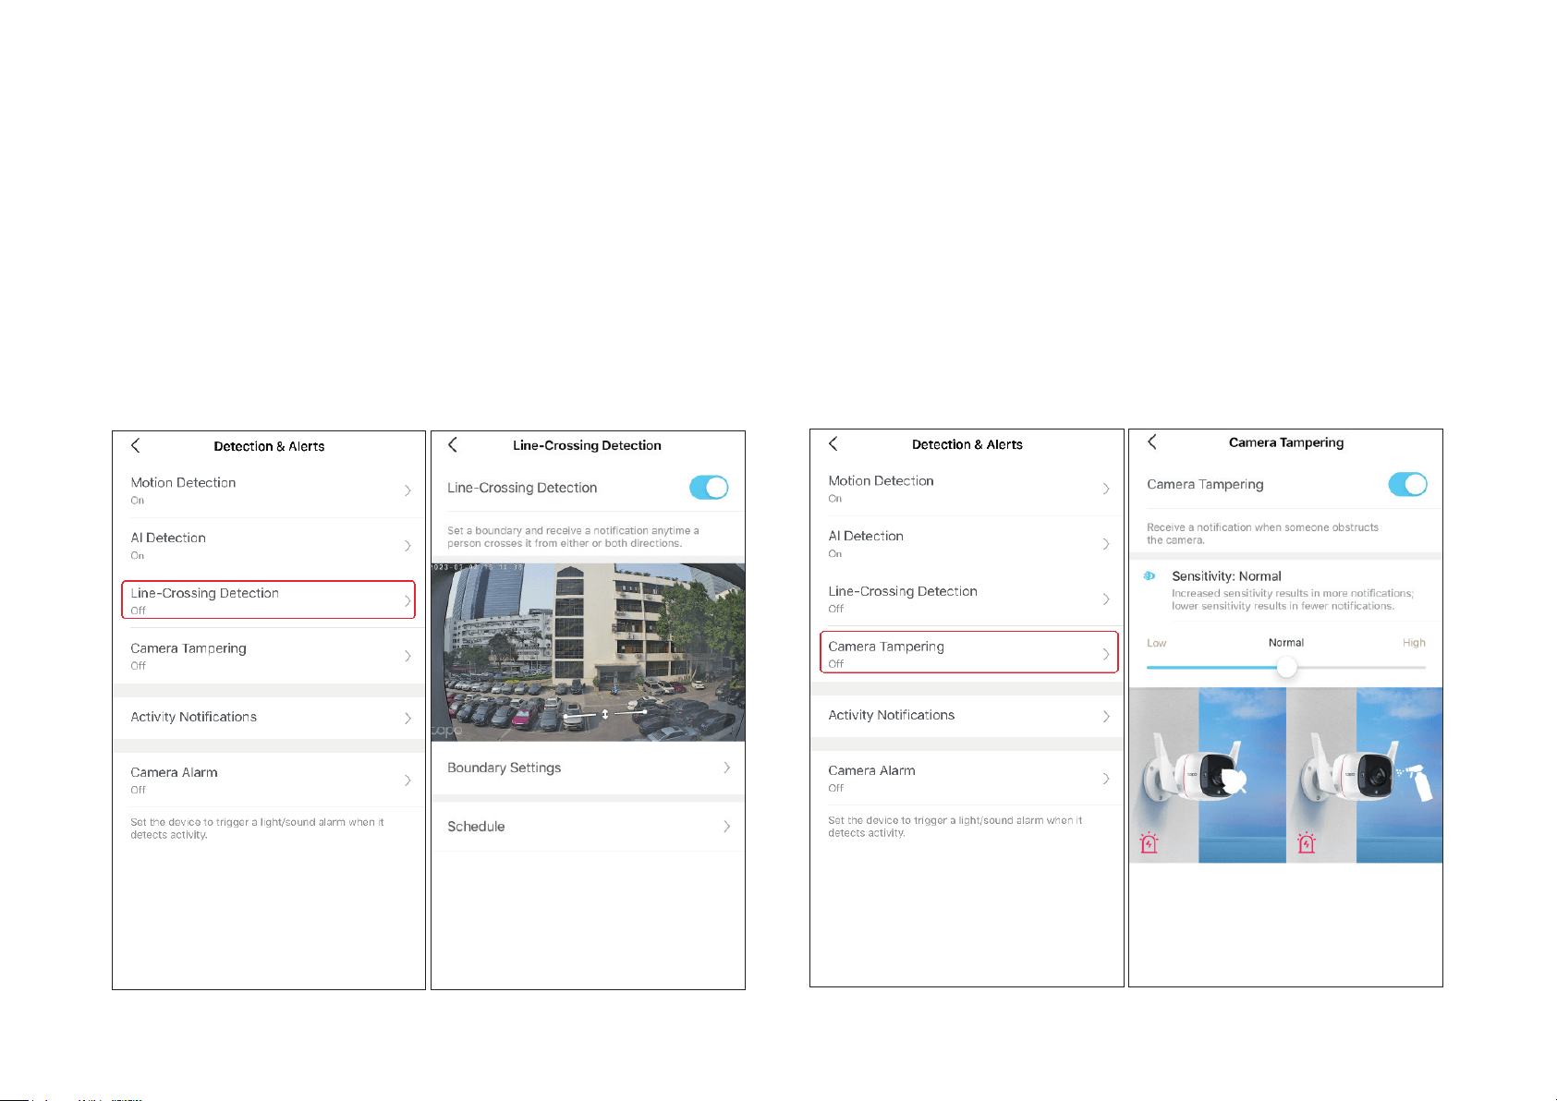This screenshot has height=1101, width=1557.
Task: Open Camera Alarm chevron in left screen
Action: [x=407, y=780]
